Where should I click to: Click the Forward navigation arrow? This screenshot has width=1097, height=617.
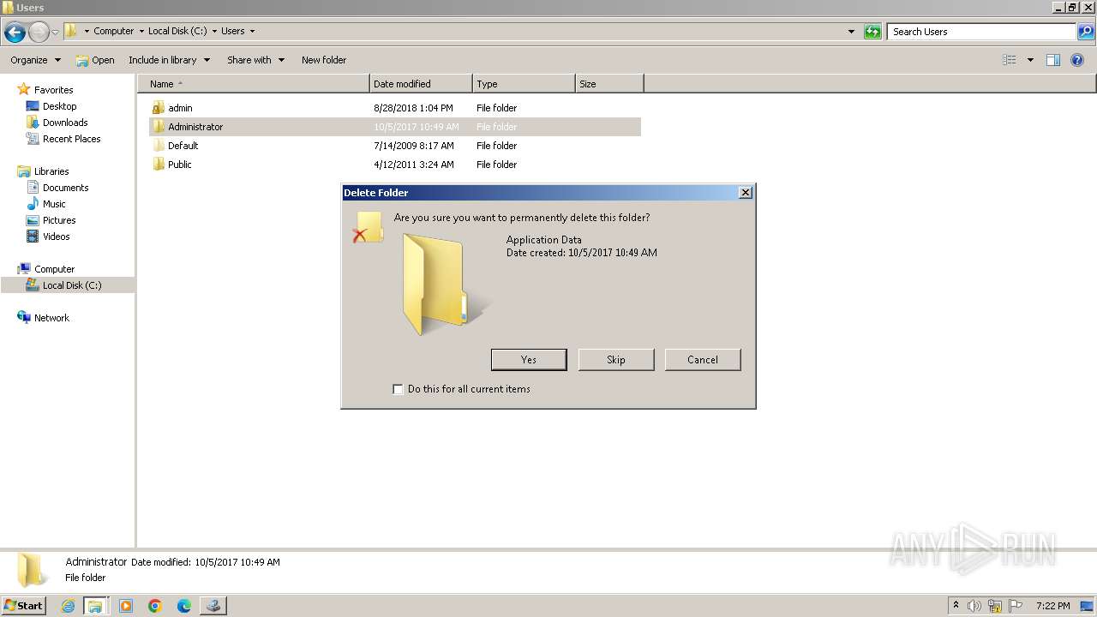[x=39, y=33]
